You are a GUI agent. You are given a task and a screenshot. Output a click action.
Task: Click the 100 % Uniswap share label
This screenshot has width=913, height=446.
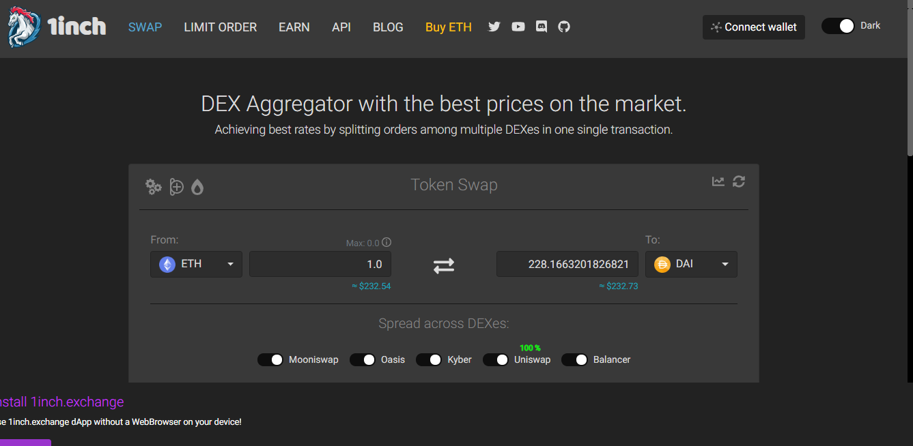(530, 348)
